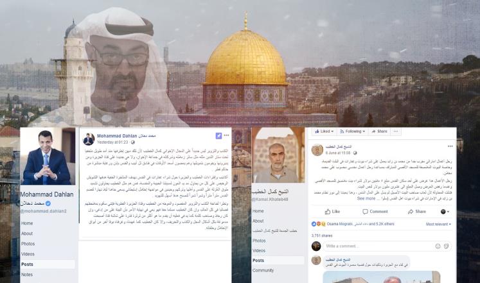Screen dimensions: 480x283
Task: Click the Share arrow icon under the post
Action: pyautogui.click(x=411, y=212)
